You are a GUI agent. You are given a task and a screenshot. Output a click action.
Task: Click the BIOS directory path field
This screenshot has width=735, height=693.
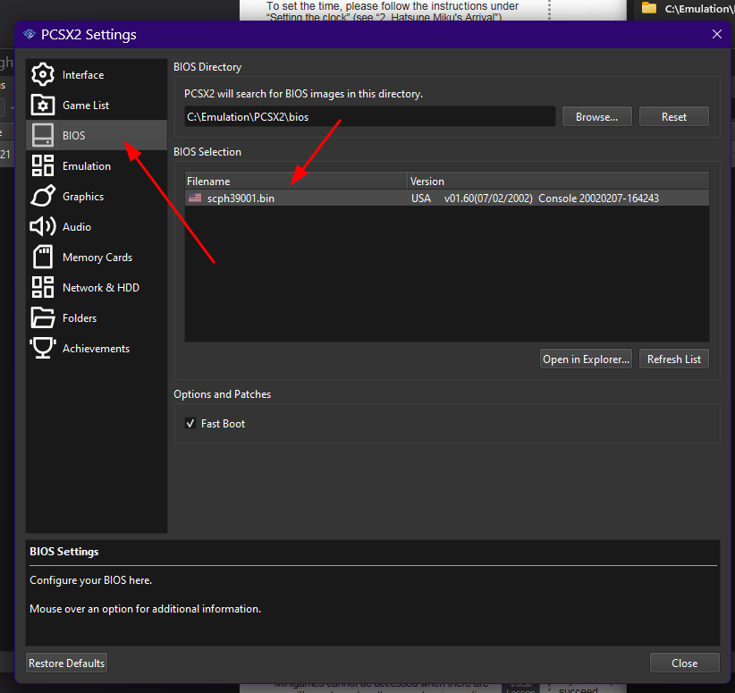pos(370,117)
